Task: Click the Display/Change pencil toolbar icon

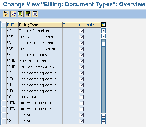Action: [x=6, y=14]
